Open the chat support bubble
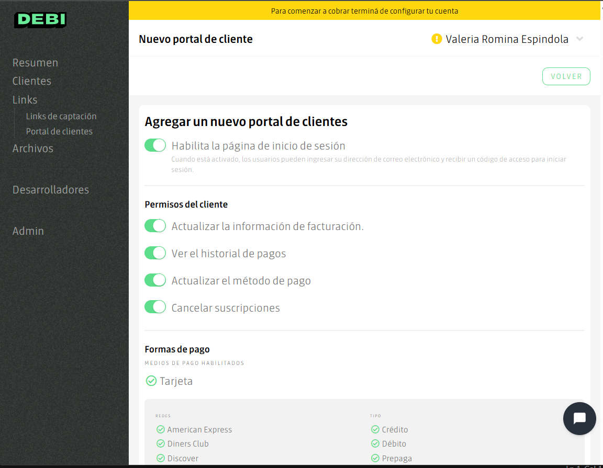This screenshot has width=603, height=468. (x=579, y=418)
